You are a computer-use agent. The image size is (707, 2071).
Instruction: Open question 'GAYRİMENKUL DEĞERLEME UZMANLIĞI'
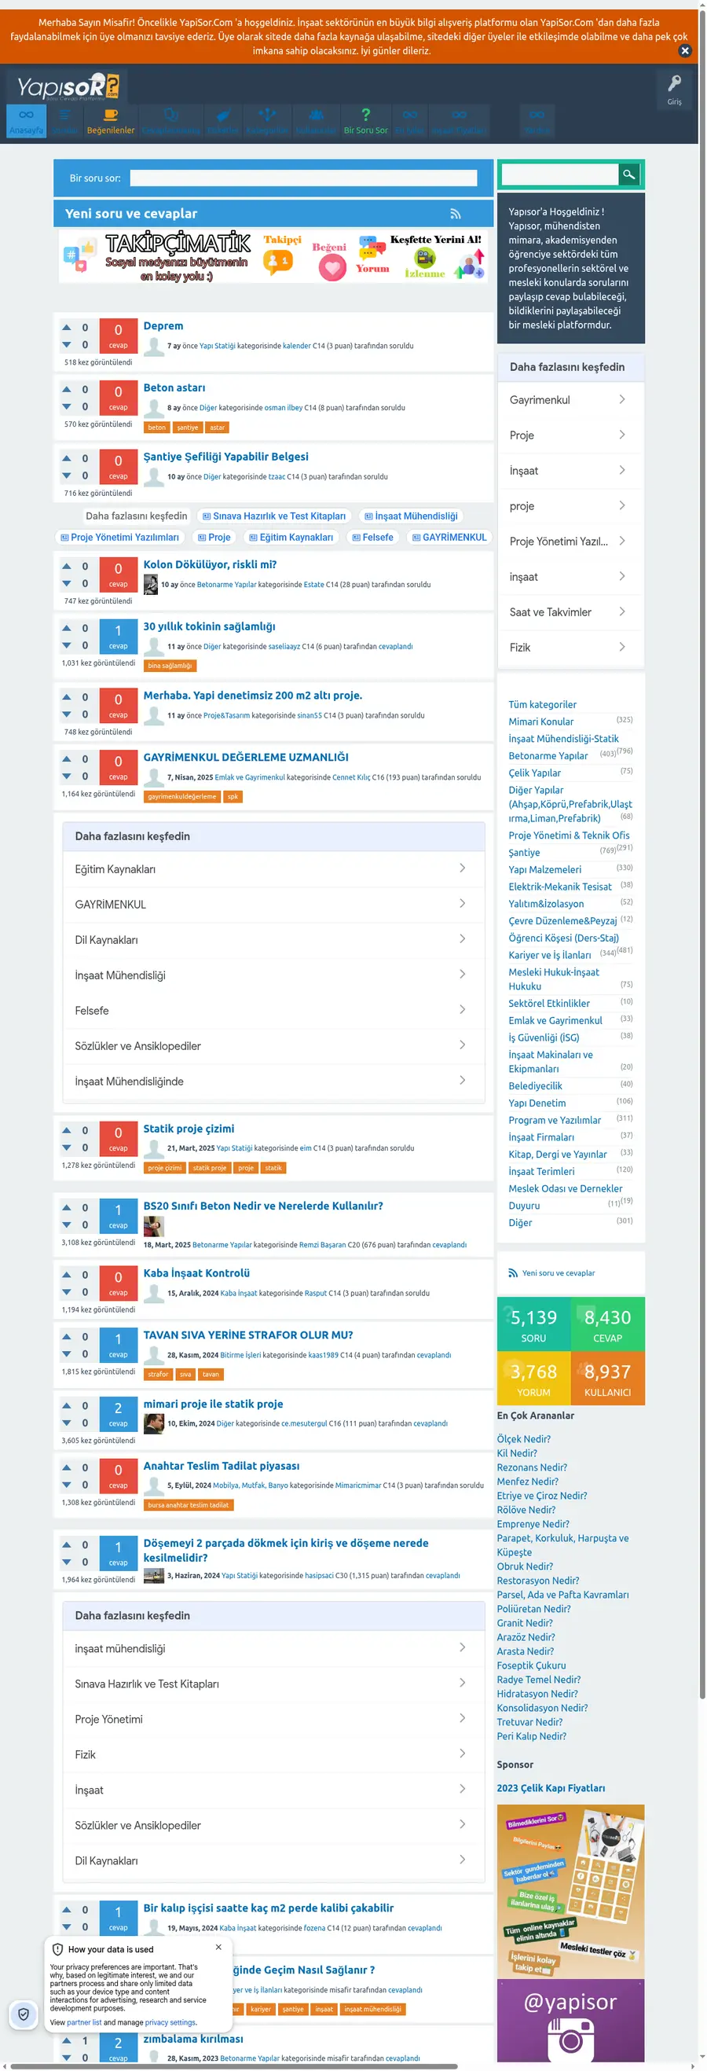pos(246,758)
